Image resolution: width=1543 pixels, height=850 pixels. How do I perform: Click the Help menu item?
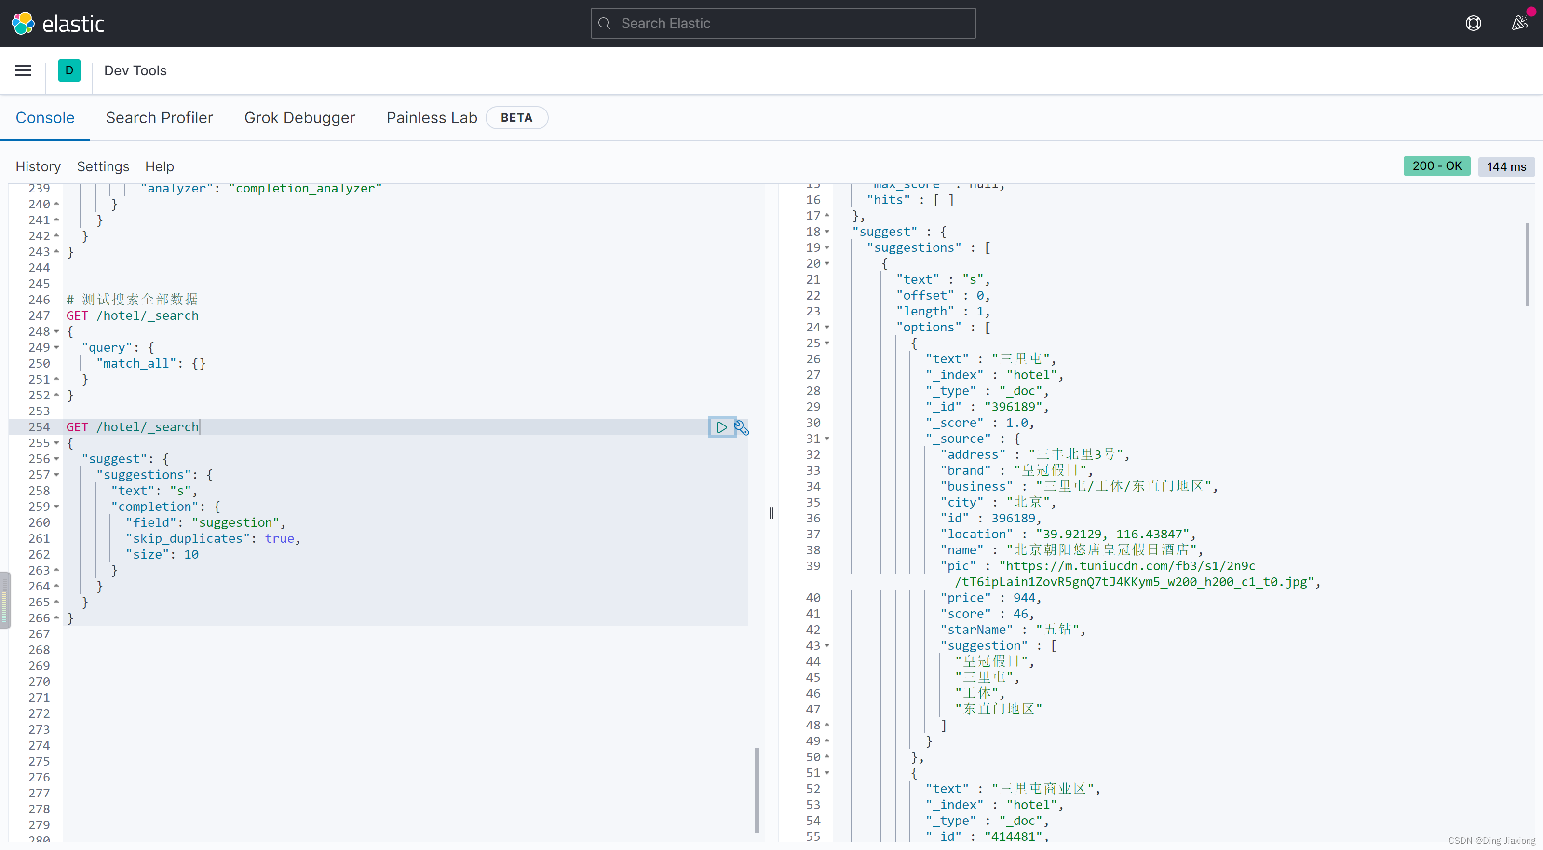(160, 166)
